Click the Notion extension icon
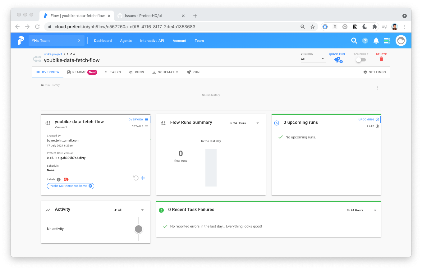Viewport: 422px width, 270px height. coord(355,27)
